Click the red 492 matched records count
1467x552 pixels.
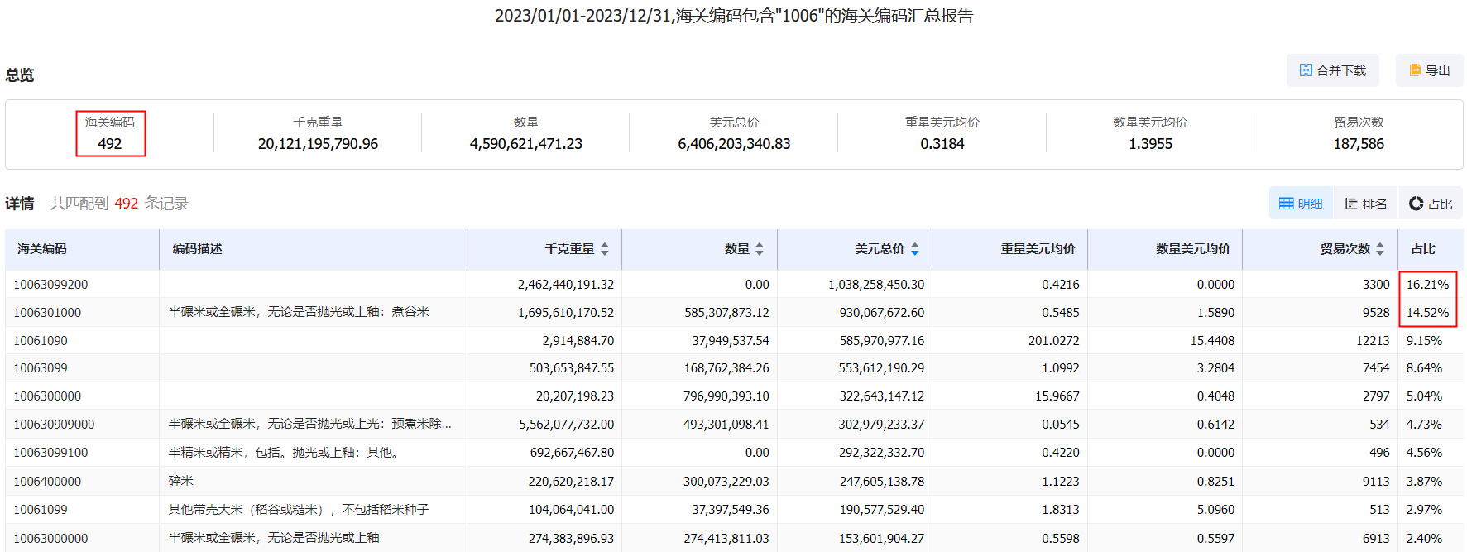(126, 204)
